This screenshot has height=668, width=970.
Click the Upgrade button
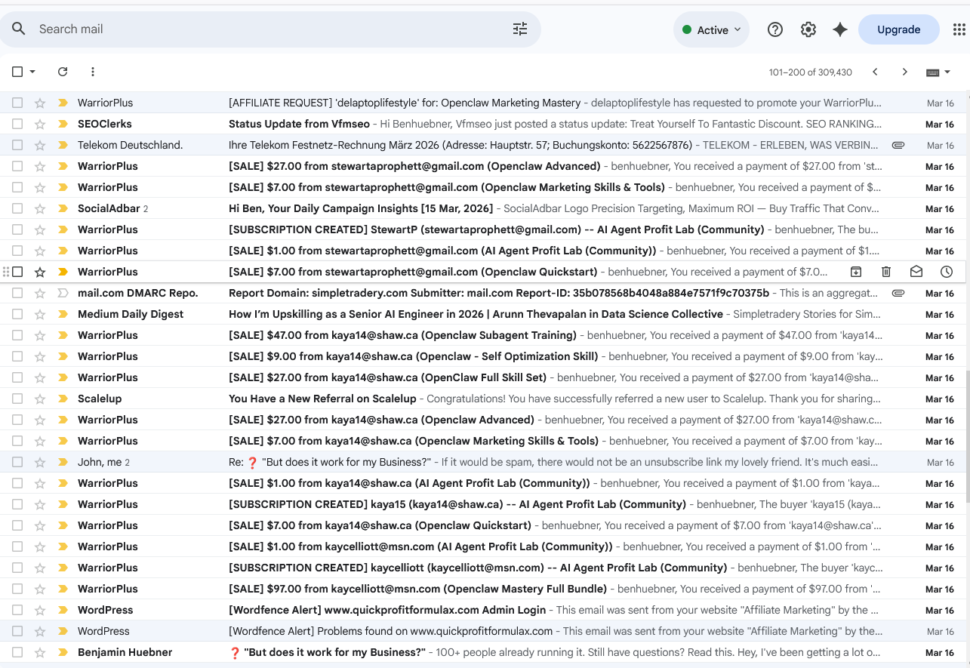point(898,29)
